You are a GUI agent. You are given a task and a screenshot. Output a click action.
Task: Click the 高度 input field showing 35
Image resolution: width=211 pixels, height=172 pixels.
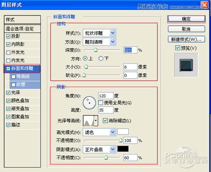[105, 110]
